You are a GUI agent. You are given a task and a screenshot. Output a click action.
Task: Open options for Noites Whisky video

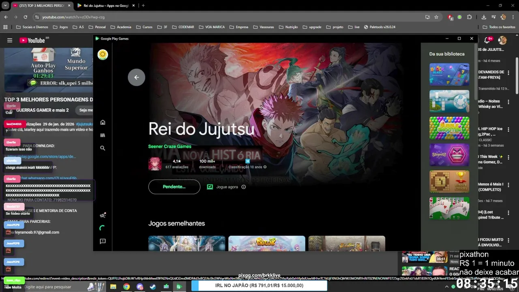click(x=508, y=101)
